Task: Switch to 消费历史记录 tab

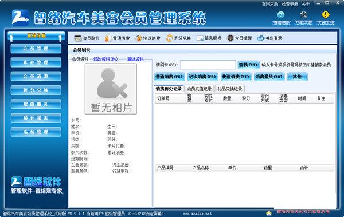Action: point(169,89)
